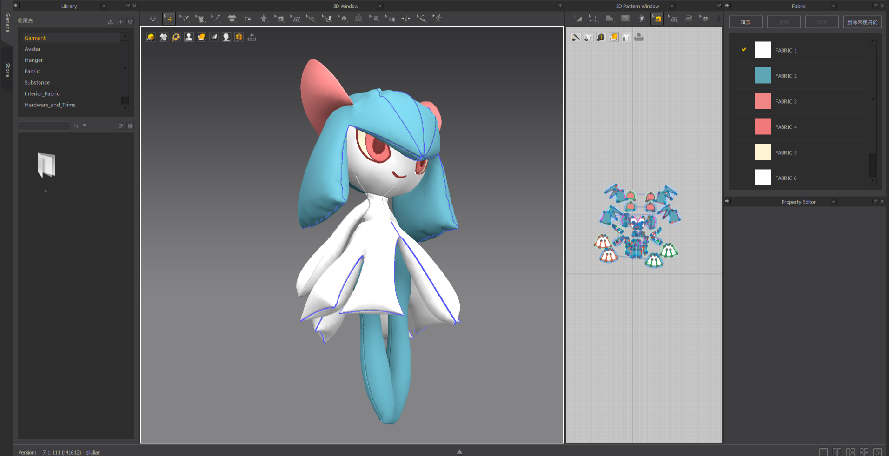Pick the Pin garment tool
The height and width of the screenshot is (456, 889).
pos(200,19)
